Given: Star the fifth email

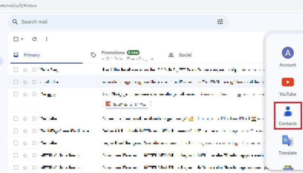Looking at the screenshot, I should tap(25, 131).
